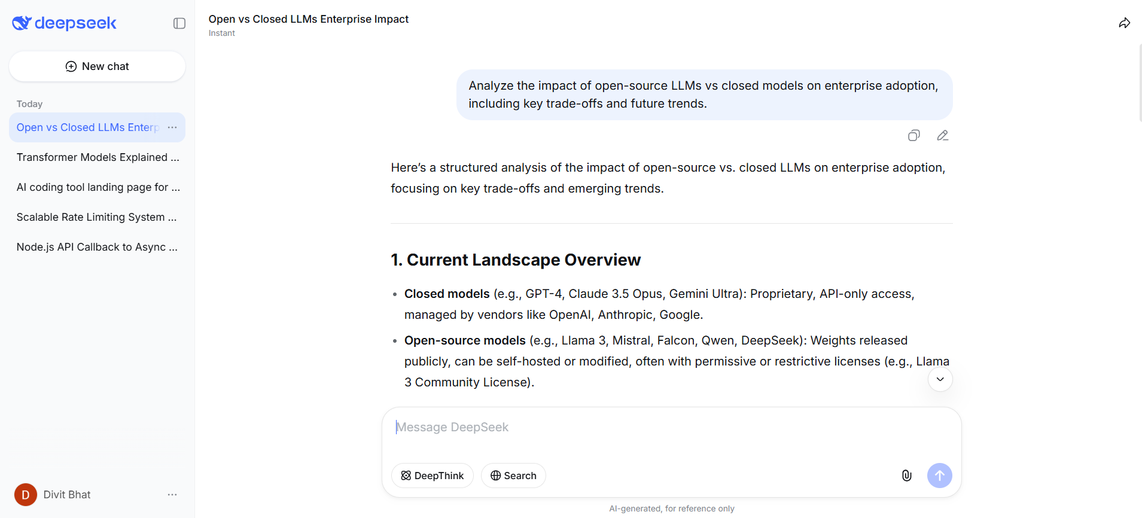Open Transformer Models Explained chat
The image size is (1142, 518).
pyautogui.click(x=97, y=157)
